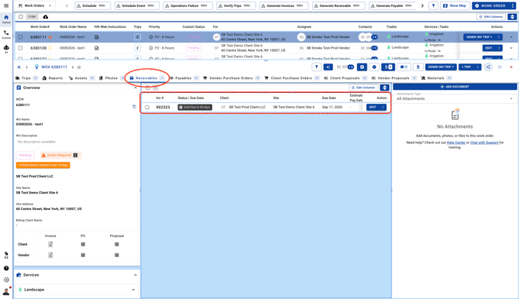The image size is (519, 299).
Task: Open the filter icon beside Show Map
Action: click(433, 5)
